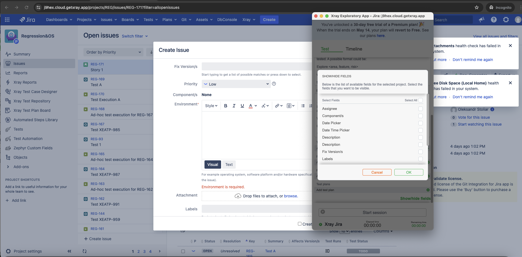The image size is (522, 257).
Task: Click the Priority help question icon
Action: pos(274,84)
